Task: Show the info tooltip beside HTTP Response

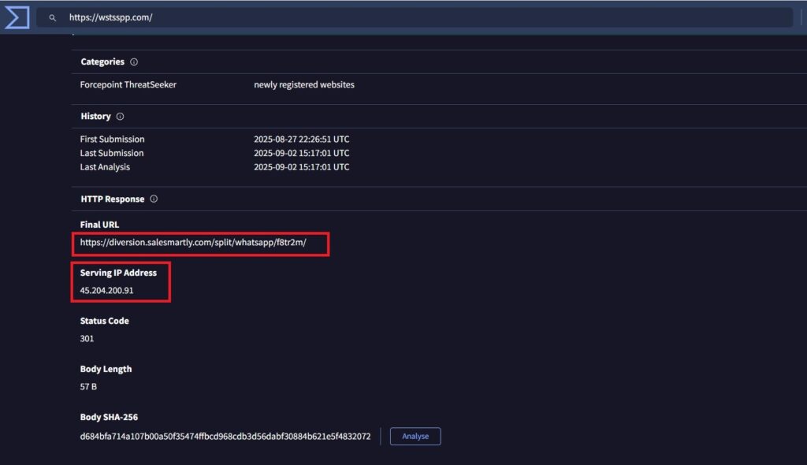Action: click(154, 199)
